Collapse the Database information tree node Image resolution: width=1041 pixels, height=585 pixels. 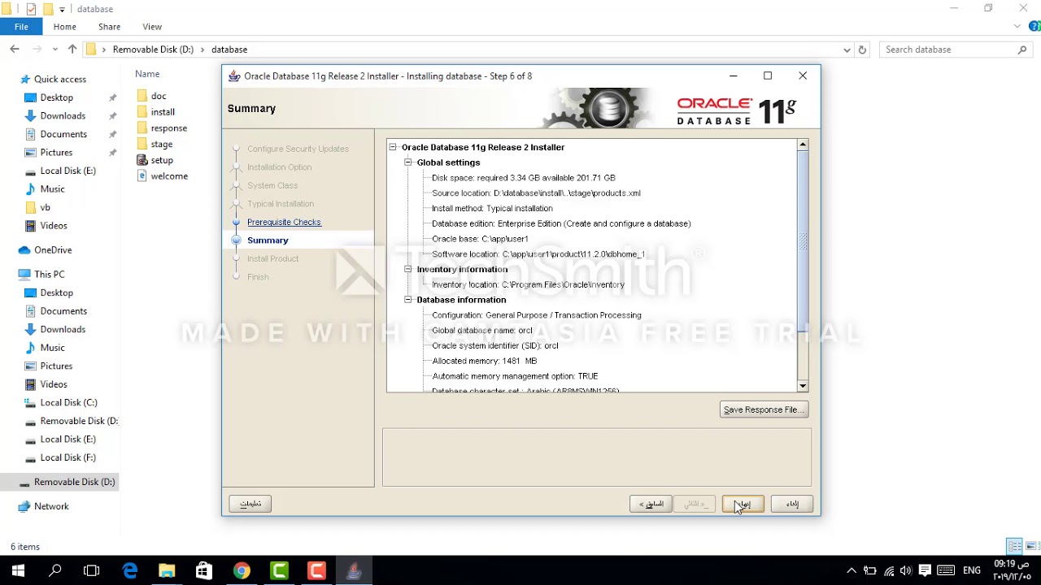pos(408,300)
